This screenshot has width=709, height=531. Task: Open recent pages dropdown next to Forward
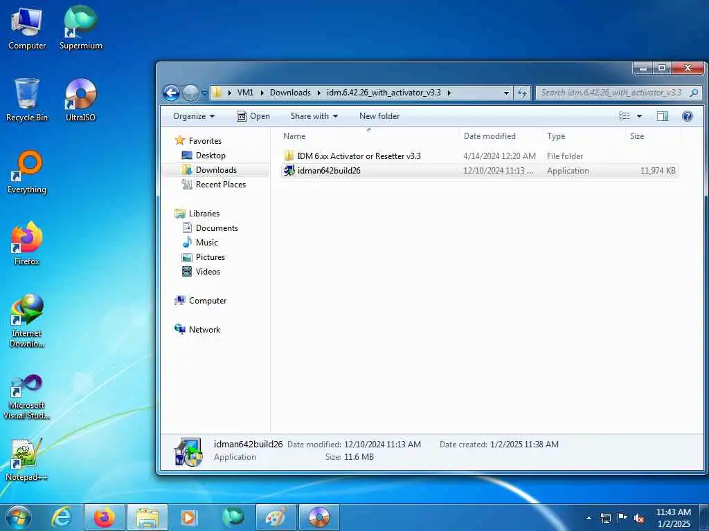(x=204, y=93)
